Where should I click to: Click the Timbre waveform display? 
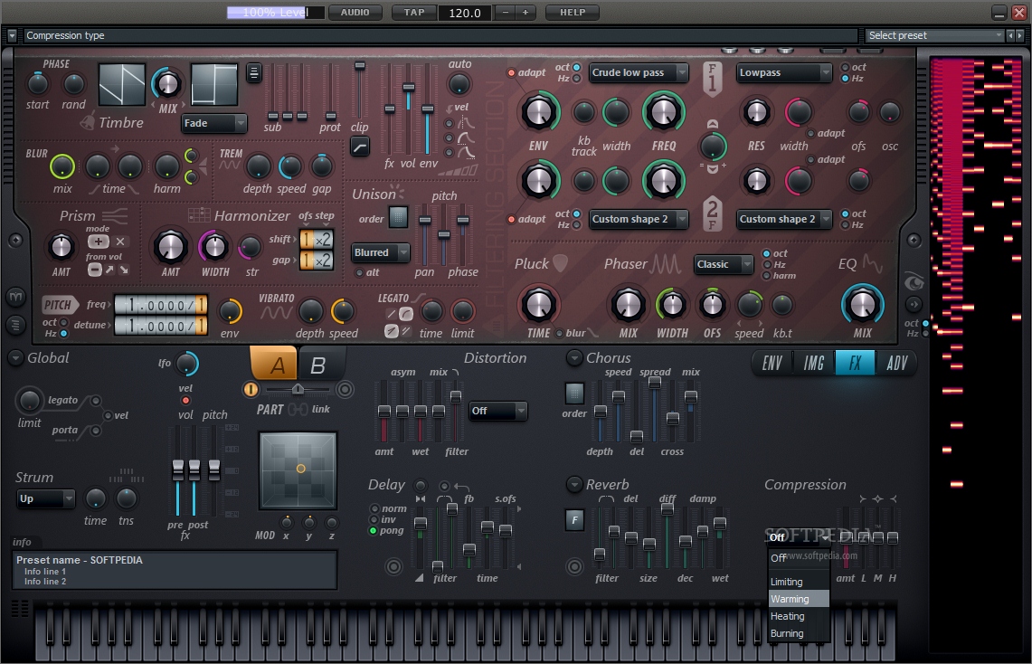tap(122, 84)
